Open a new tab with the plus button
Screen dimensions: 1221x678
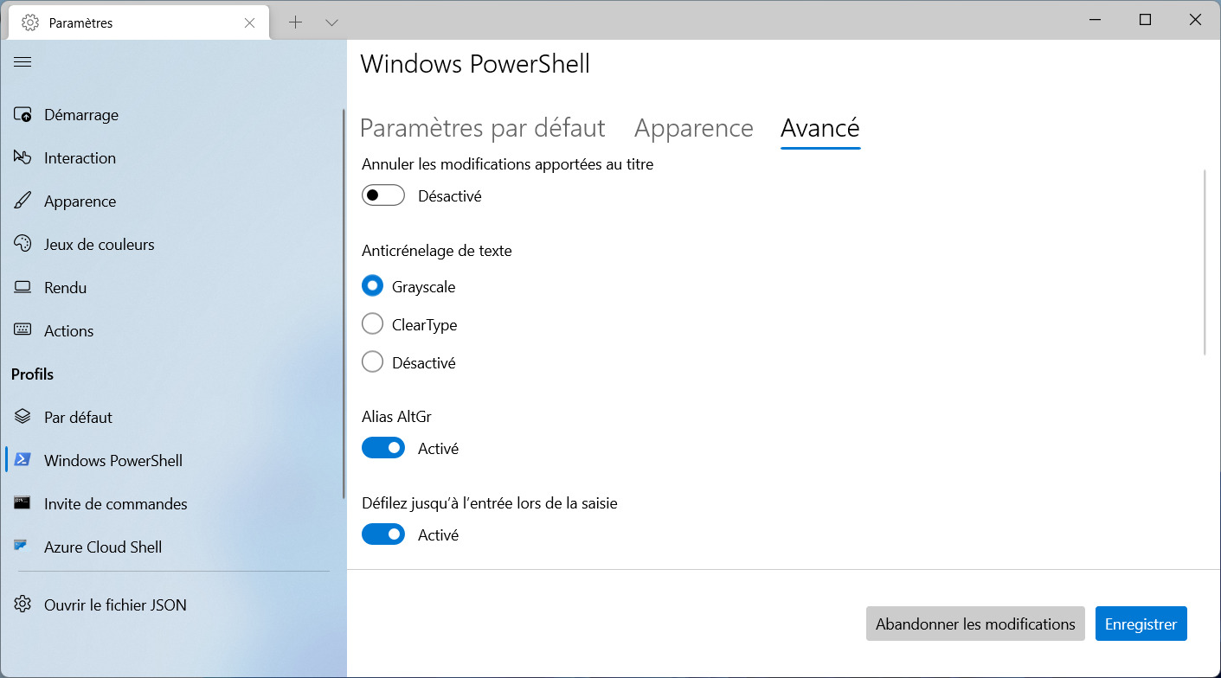coord(296,22)
